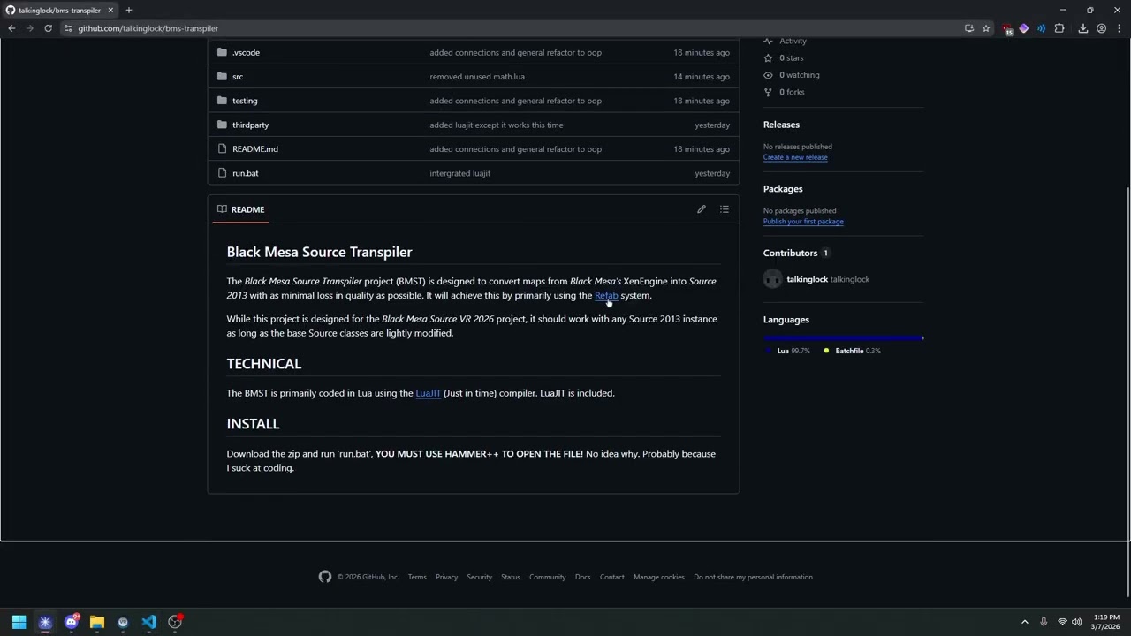The height and width of the screenshot is (636, 1131).
Task: Click 'Do not share my personal information'
Action: [x=753, y=577]
